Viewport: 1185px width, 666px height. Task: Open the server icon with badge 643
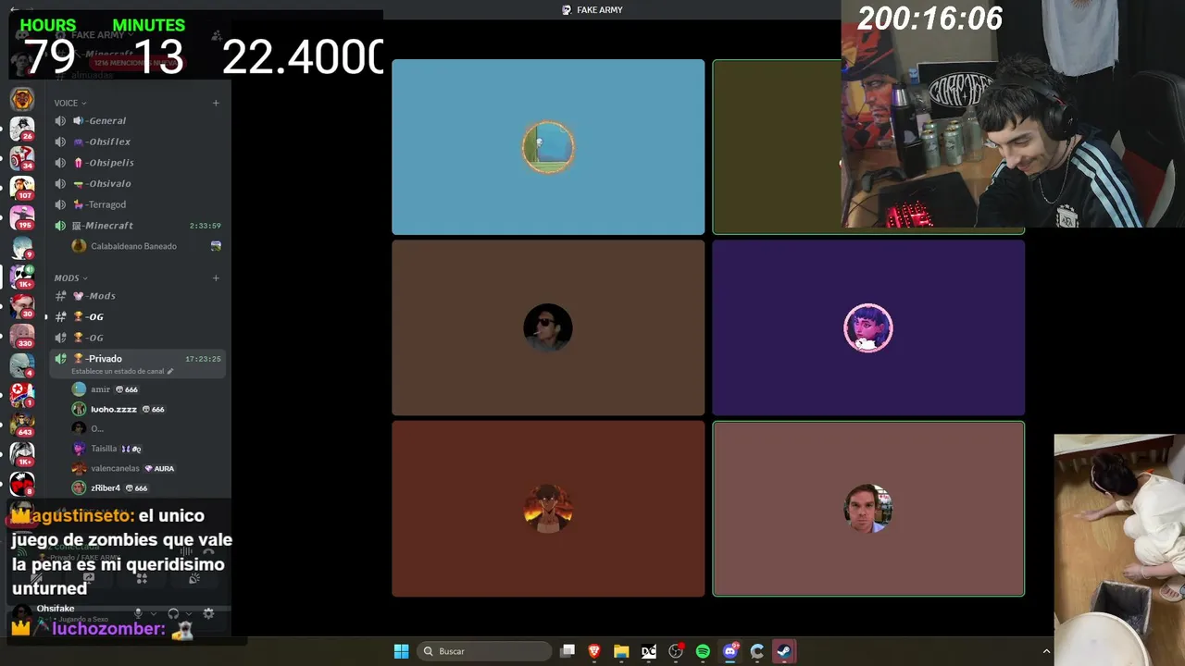pyautogui.click(x=22, y=425)
